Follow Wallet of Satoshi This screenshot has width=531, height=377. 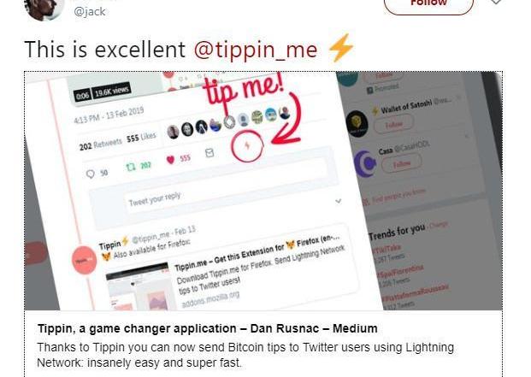393,125
